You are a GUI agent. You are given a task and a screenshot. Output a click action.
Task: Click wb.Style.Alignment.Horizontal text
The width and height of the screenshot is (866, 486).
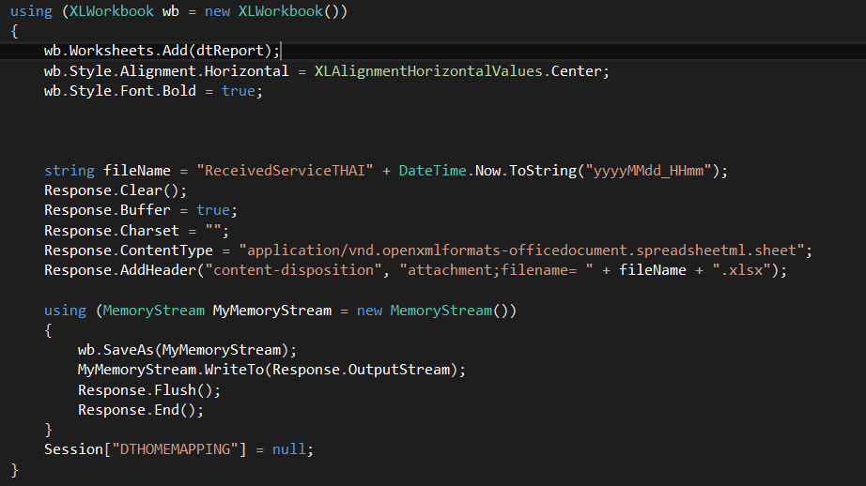(166, 71)
